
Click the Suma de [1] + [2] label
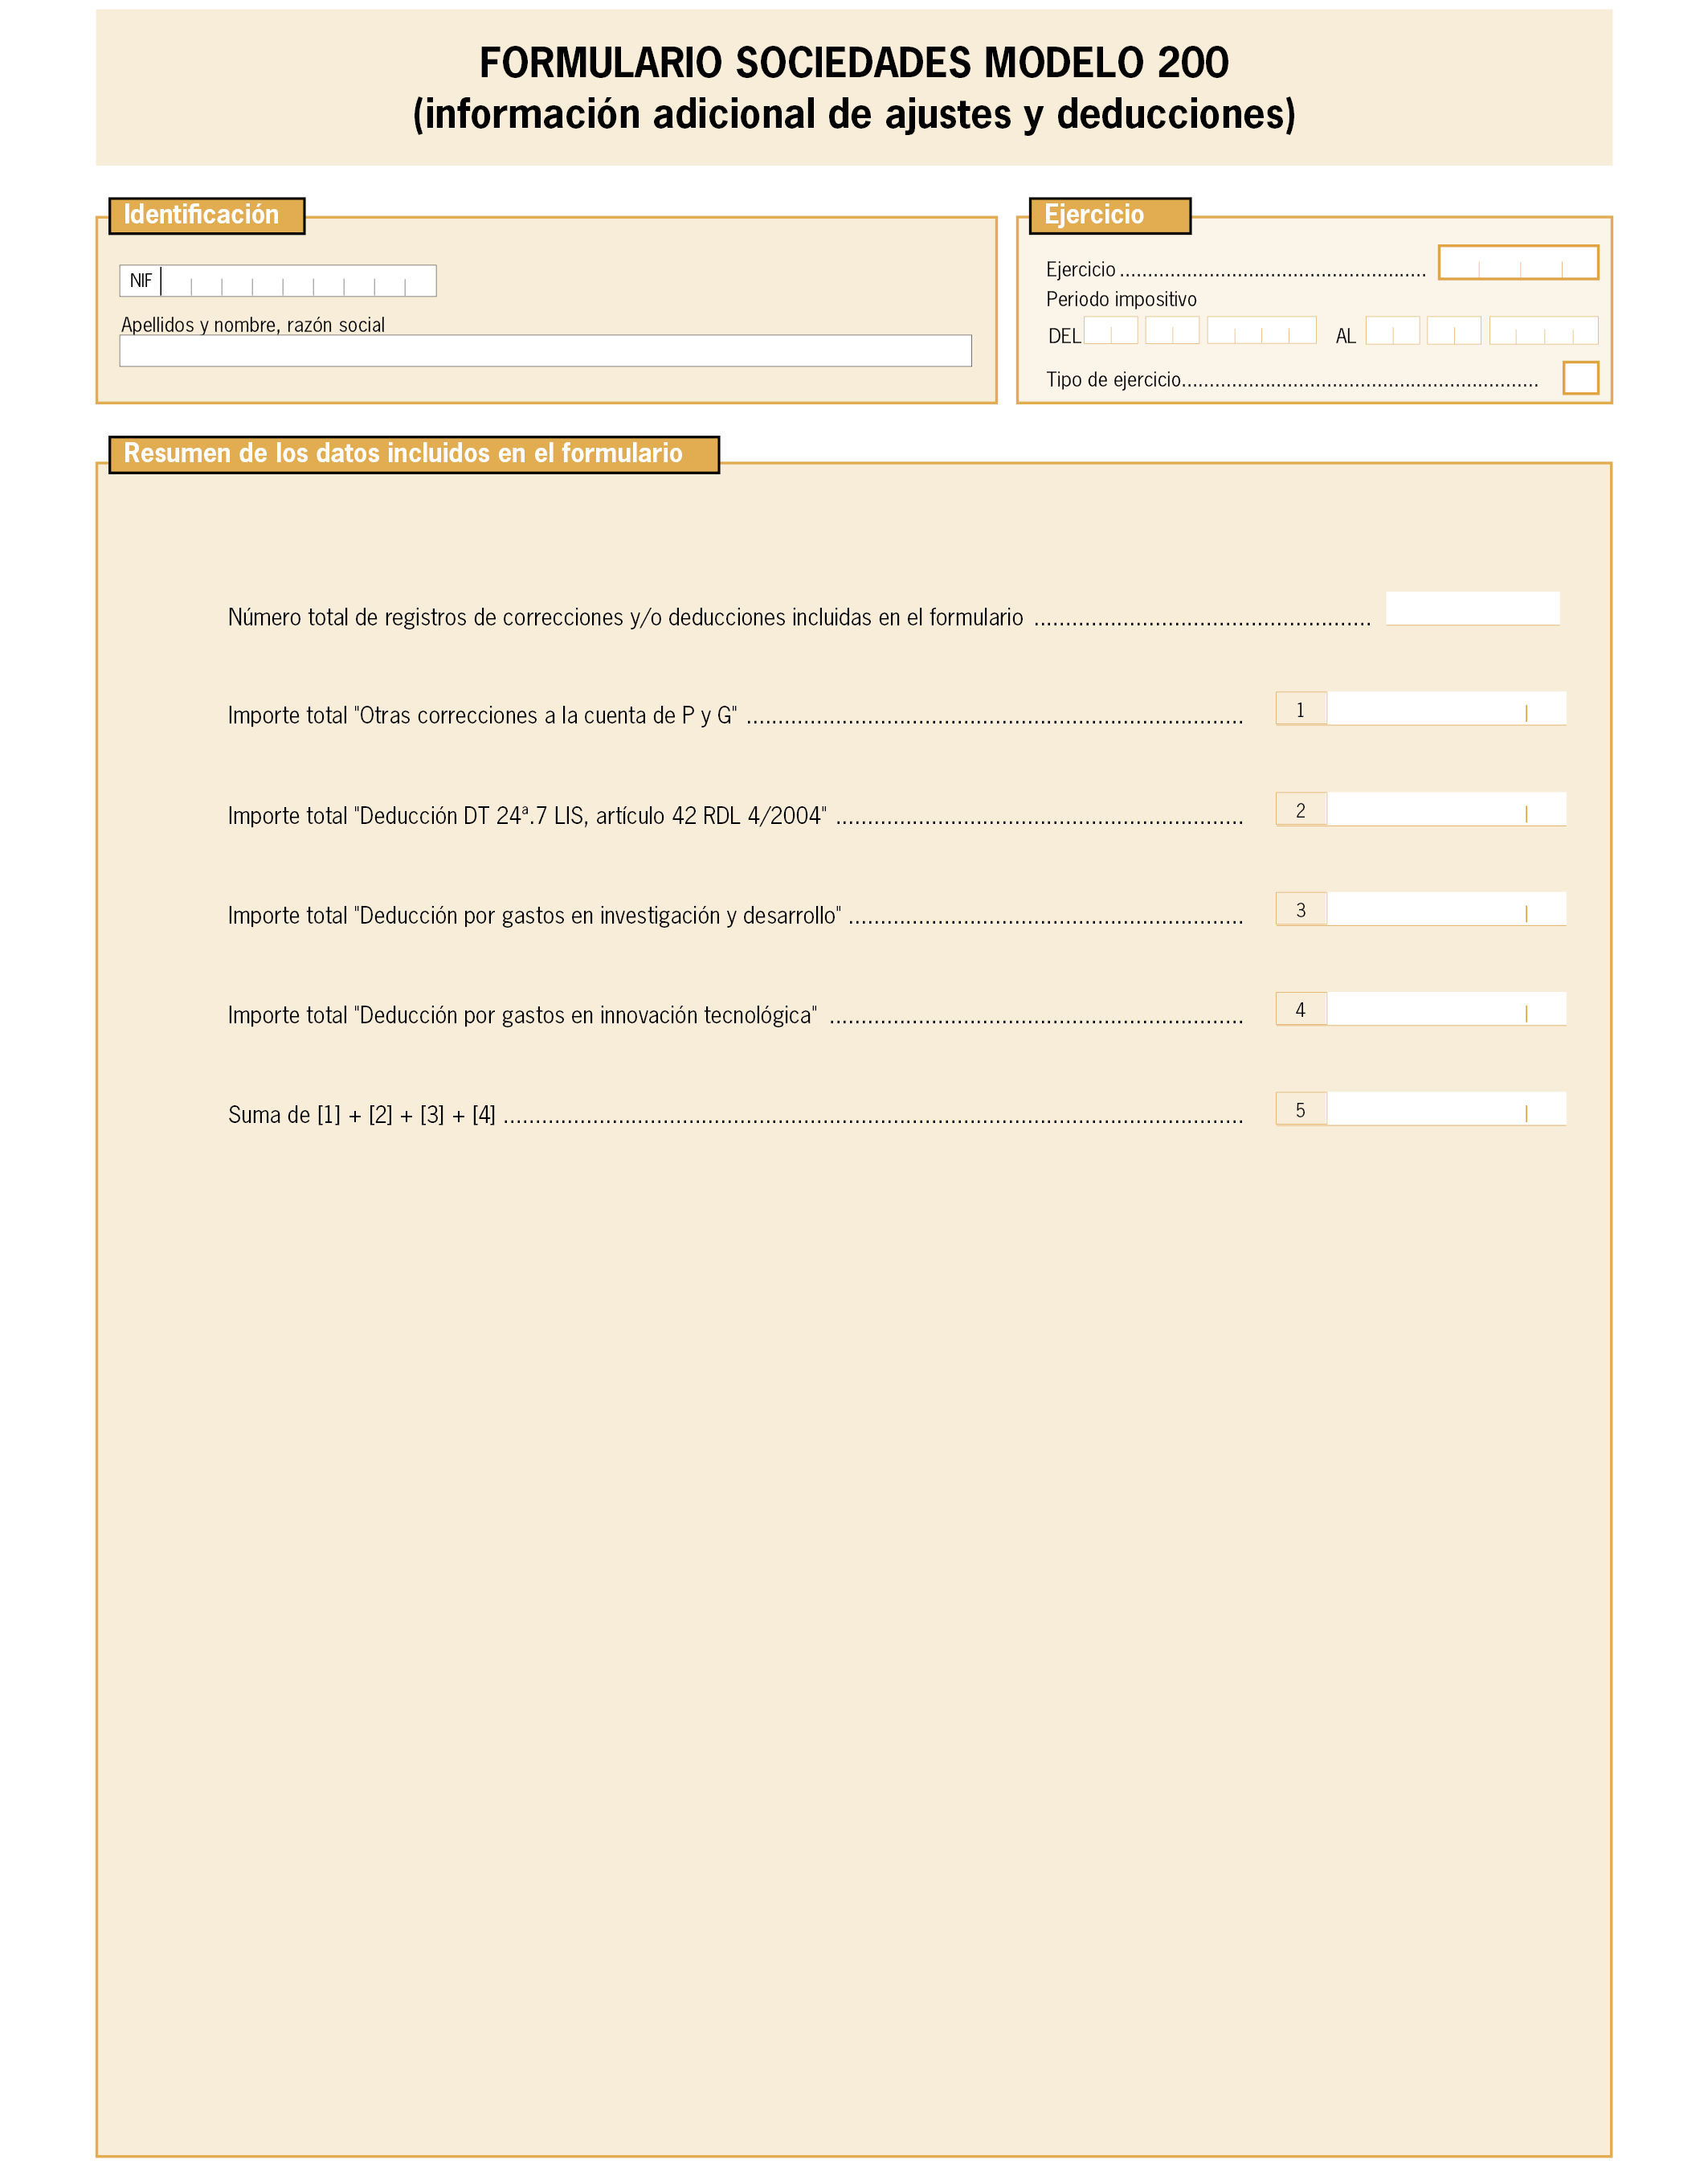[x=362, y=1114]
